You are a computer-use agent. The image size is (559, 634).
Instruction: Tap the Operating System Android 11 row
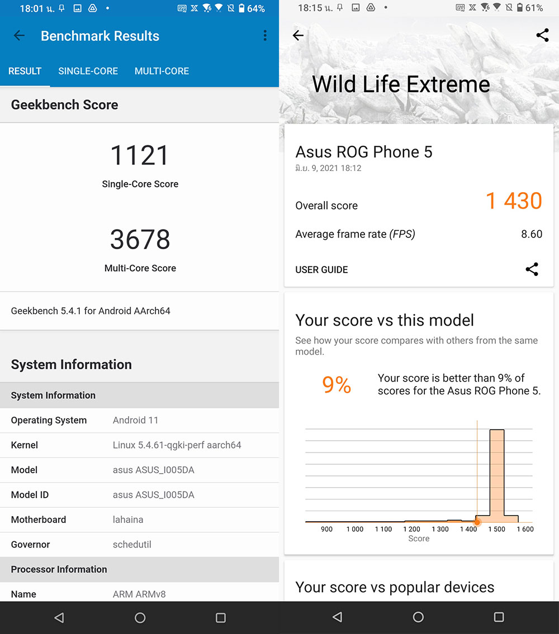tap(139, 420)
